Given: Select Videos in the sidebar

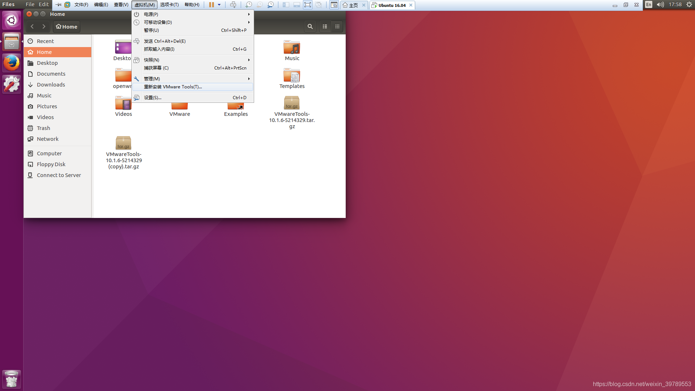Looking at the screenshot, I should click(x=58, y=117).
